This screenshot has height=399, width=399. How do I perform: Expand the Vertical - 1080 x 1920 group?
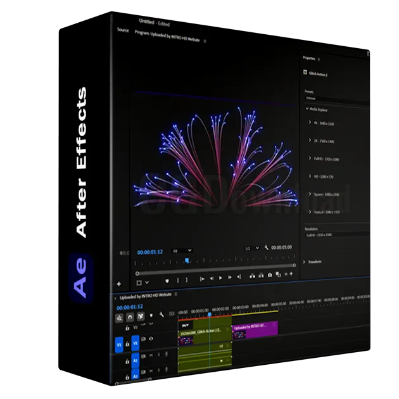click(x=310, y=212)
